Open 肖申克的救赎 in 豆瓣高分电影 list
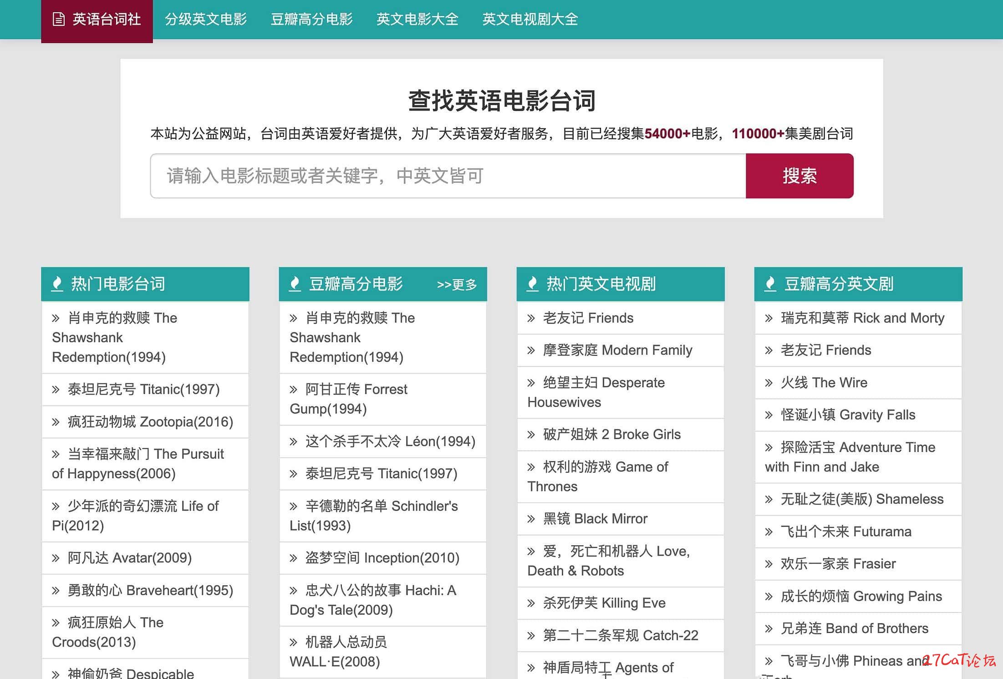1003x679 pixels. (x=383, y=337)
